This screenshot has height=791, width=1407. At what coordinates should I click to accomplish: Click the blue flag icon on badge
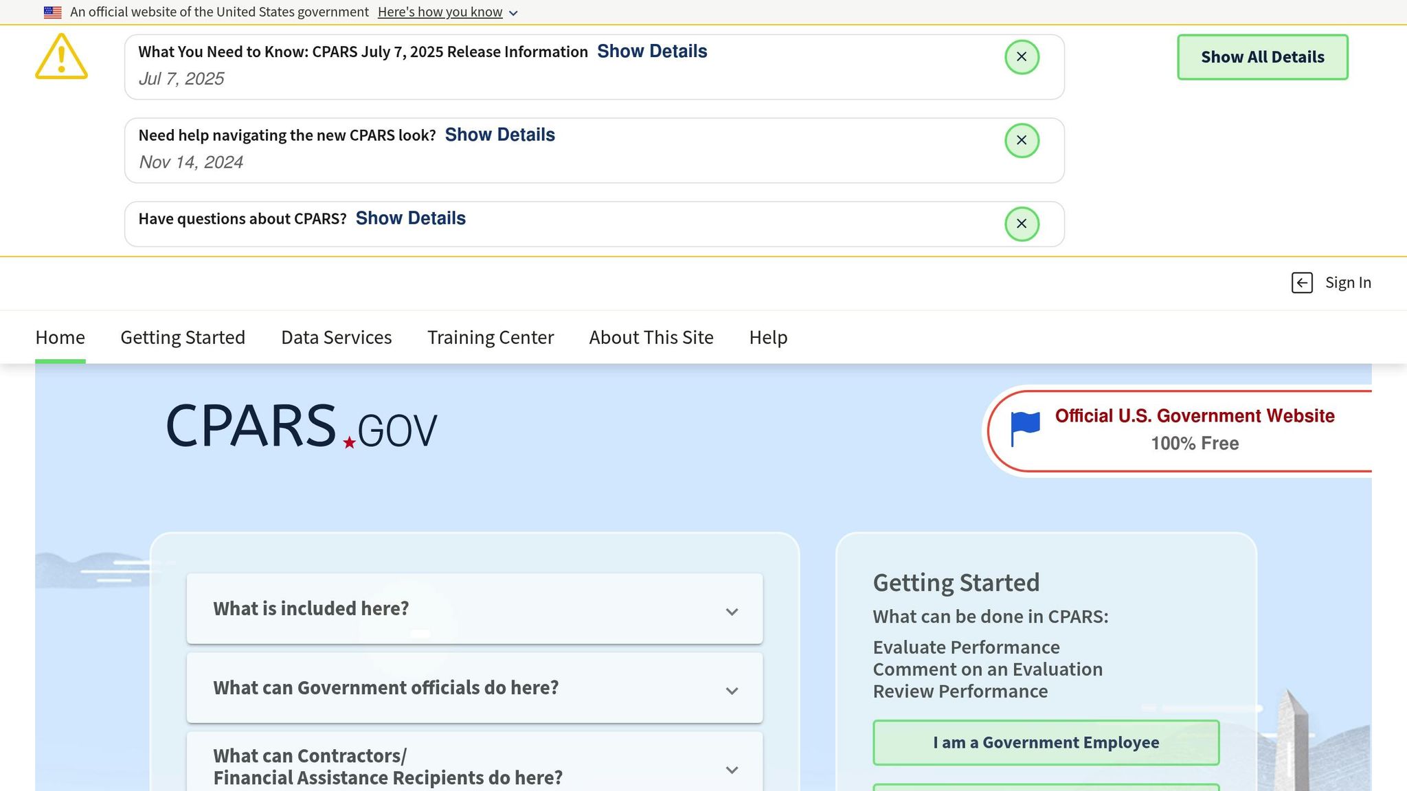tap(1025, 429)
